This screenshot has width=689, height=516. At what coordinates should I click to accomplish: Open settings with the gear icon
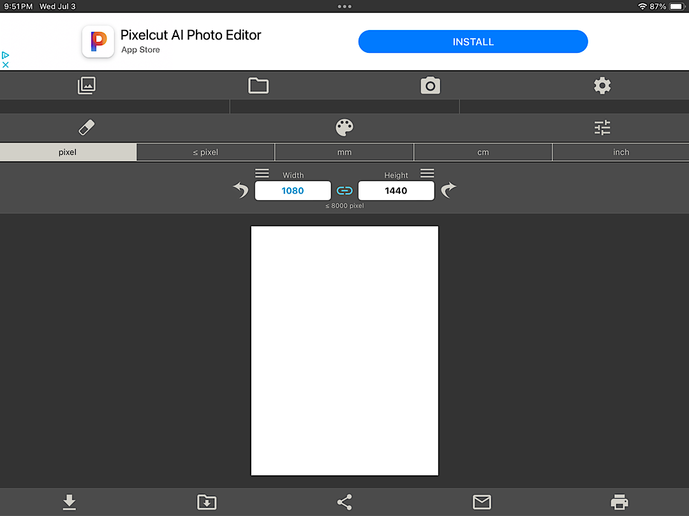(602, 85)
